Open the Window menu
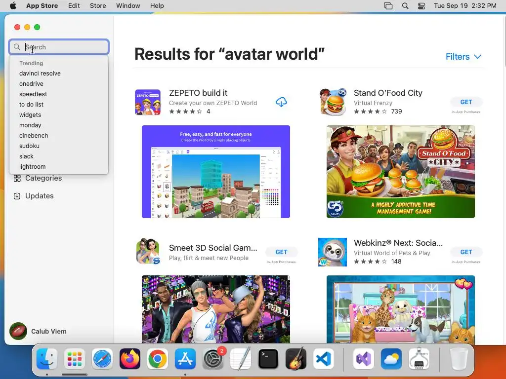506x379 pixels. point(128,6)
